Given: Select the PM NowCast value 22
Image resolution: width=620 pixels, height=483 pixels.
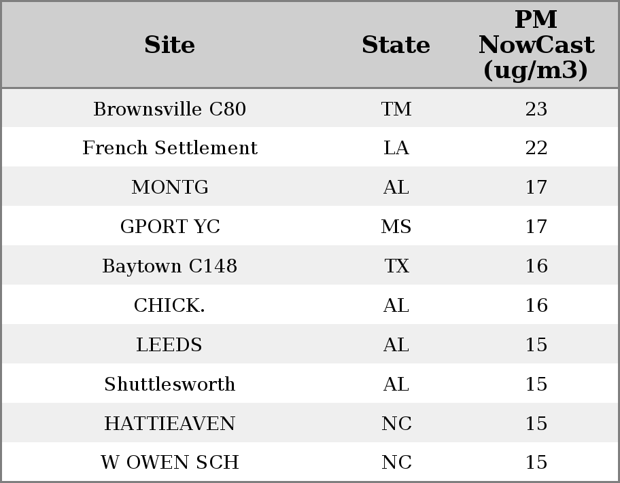Looking at the screenshot, I should point(536,148).
